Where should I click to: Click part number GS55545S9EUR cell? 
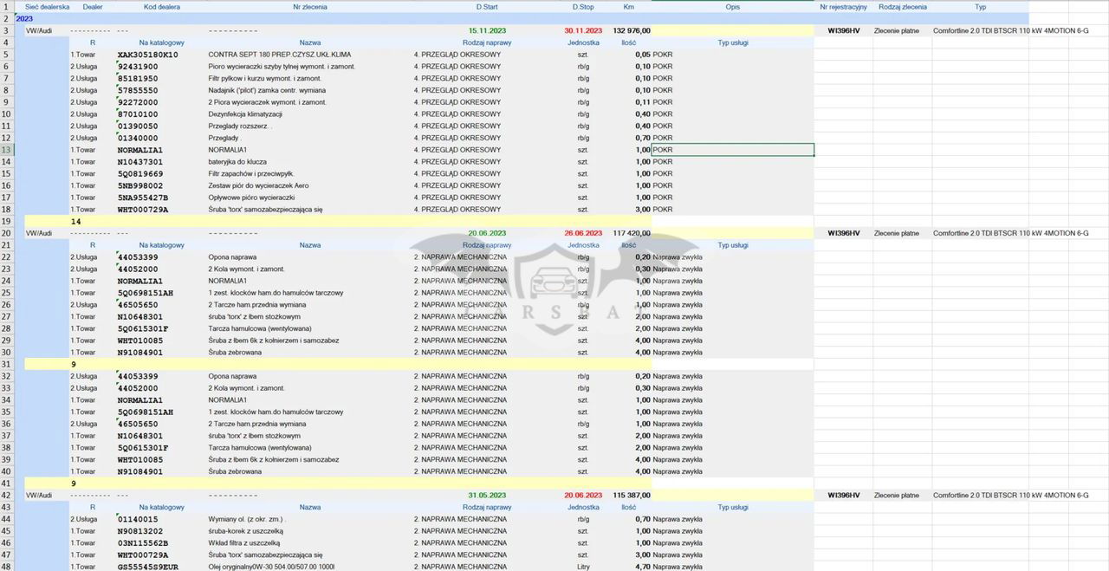click(147, 567)
